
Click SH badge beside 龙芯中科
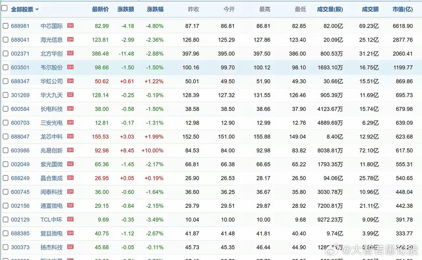[70, 136]
